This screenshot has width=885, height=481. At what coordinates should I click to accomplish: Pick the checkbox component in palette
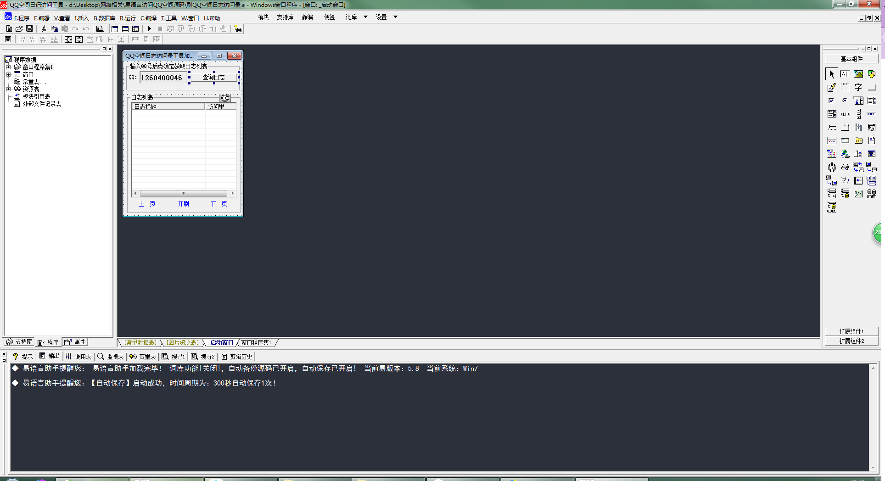click(832, 101)
